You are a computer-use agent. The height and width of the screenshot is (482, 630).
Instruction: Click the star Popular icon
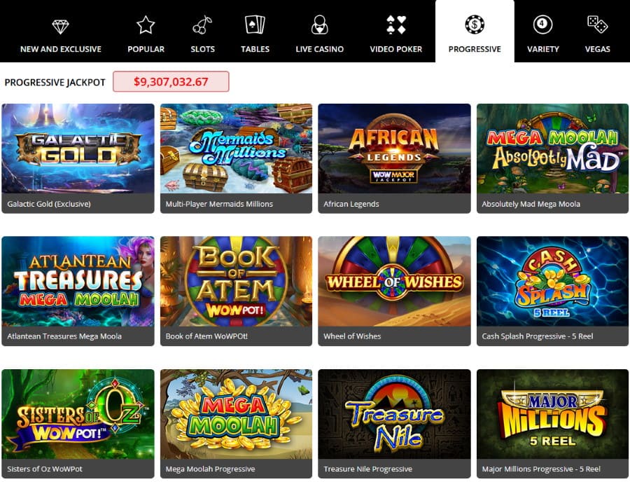[x=146, y=25]
